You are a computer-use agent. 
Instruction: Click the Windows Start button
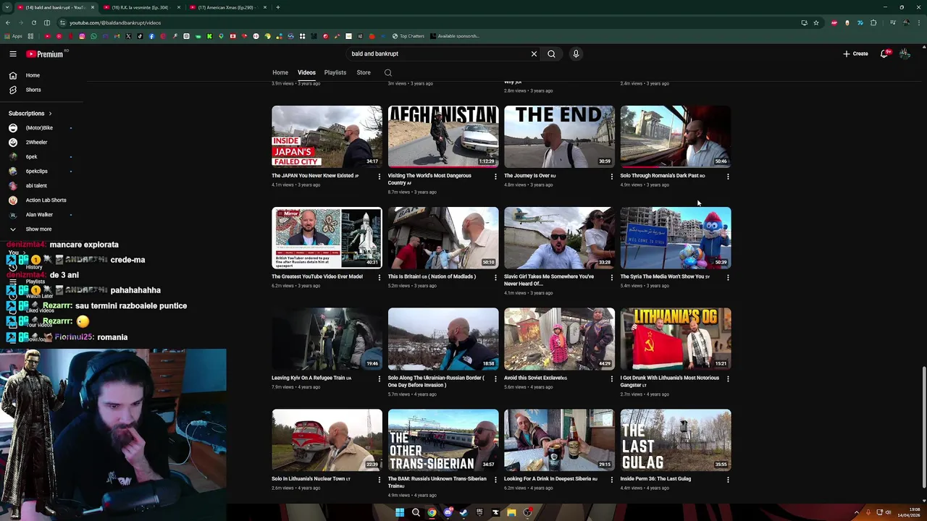point(400,512)
